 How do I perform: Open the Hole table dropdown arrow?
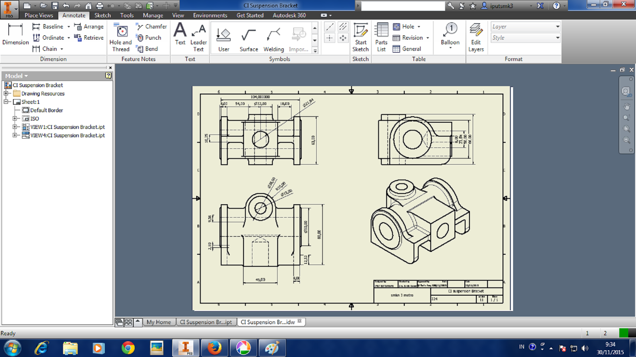tap(419, 27)
